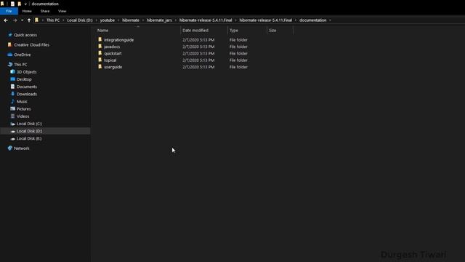Viewport: 465px width, 262px height.
Task: Open the Share ribbon tab
Action: 45,11
